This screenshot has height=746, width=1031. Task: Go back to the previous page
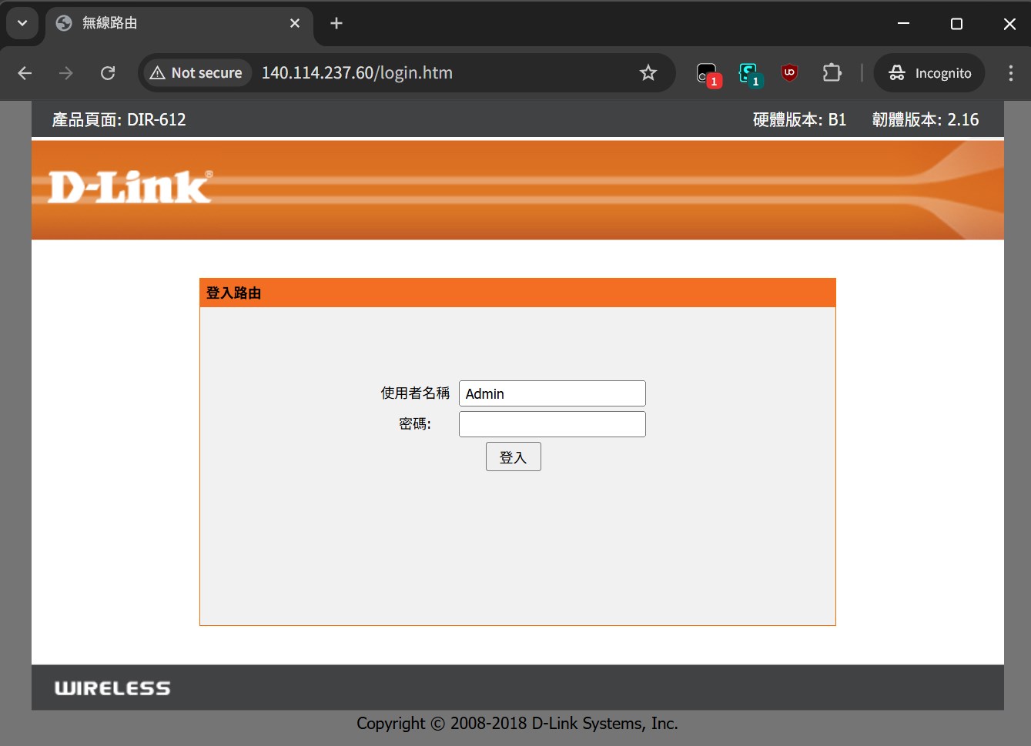[x=25, y=73]
